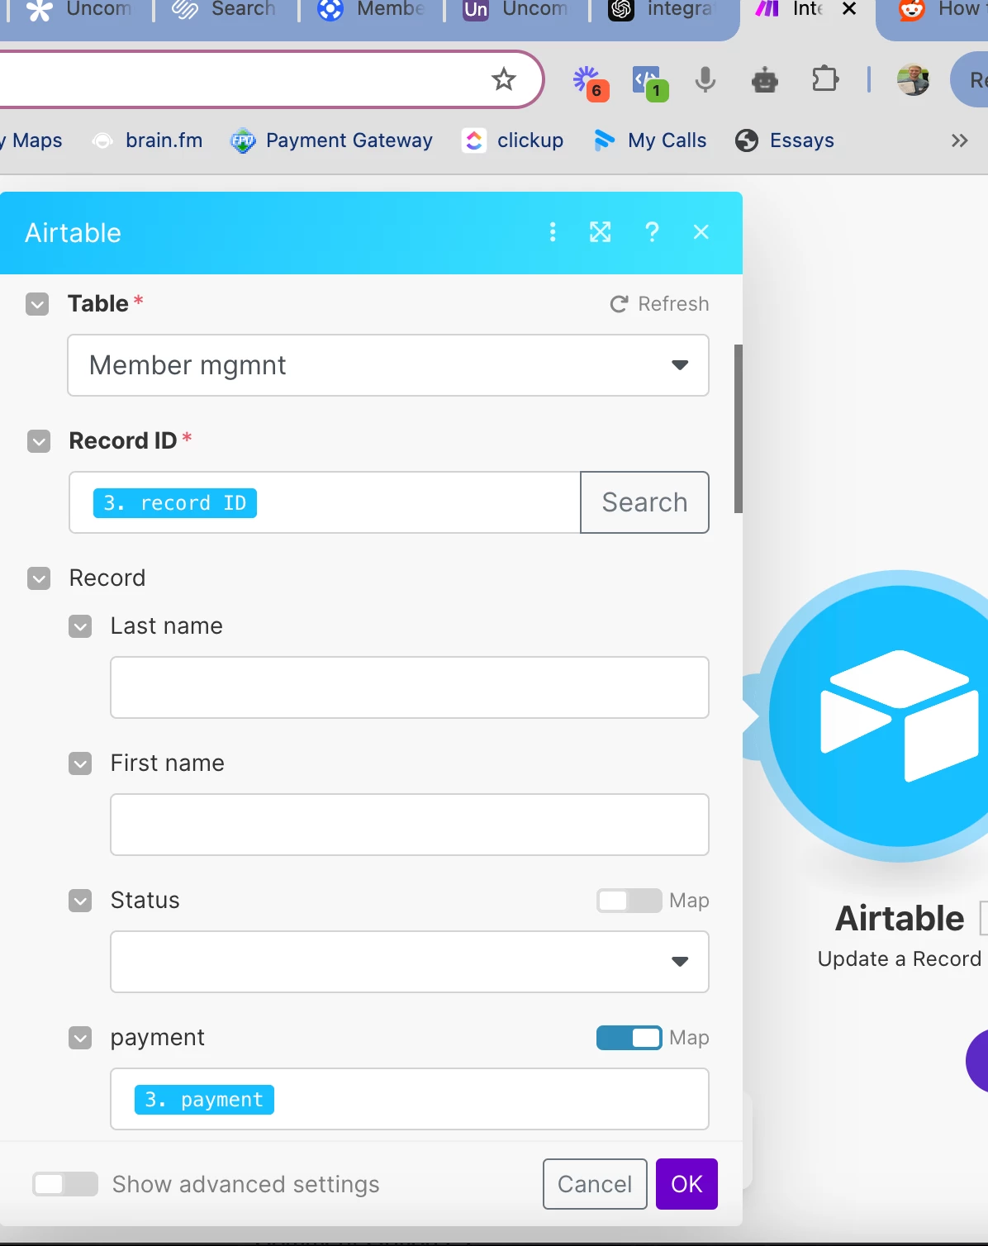Click the Search button for Record ID
The image size is (988, 1246).
644,502
